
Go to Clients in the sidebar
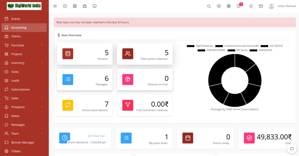point(16,36)
